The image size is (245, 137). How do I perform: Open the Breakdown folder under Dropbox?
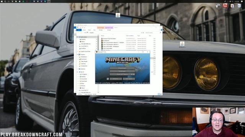coord(84,57)
